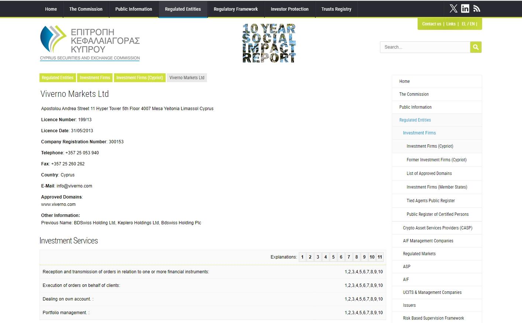This screenshot has height=323, width=522.
Task: Click the info@viverno.com email address
Action: 74,186
